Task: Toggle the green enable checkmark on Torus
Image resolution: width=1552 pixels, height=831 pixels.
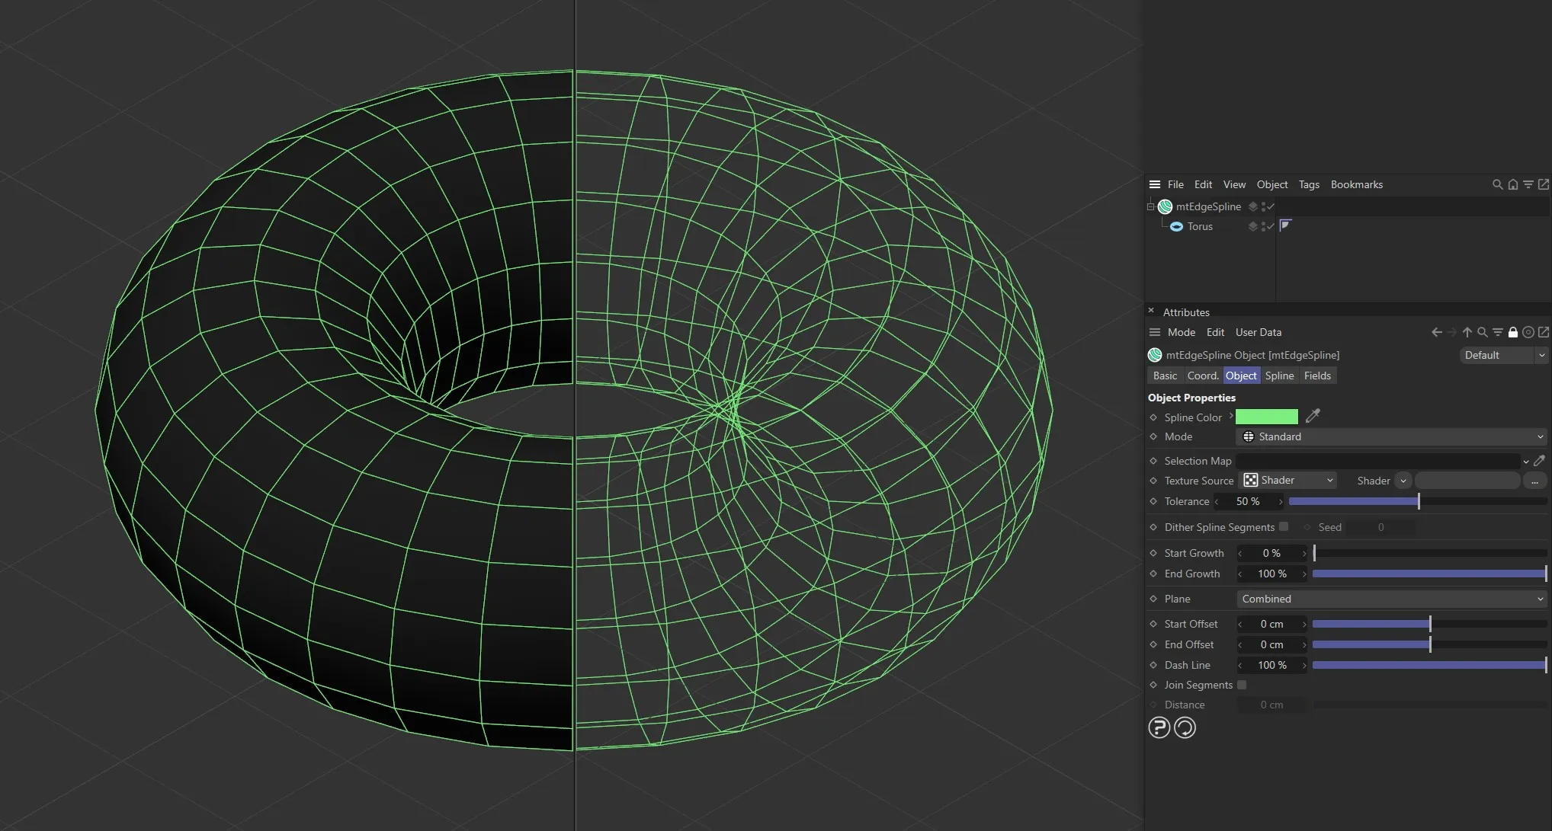Action: (1269, 226)
